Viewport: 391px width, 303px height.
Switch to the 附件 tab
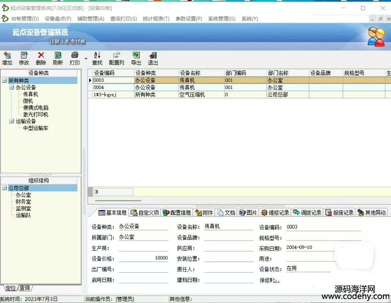click(x=204, y=213)
